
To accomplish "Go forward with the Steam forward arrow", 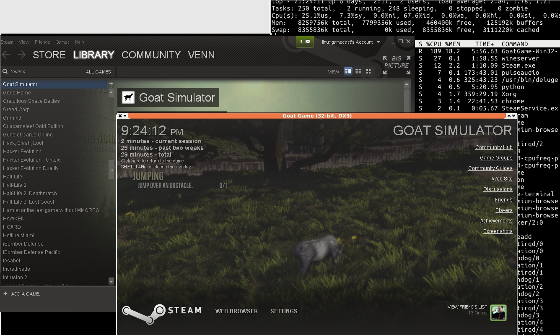I will coord(21,55).
